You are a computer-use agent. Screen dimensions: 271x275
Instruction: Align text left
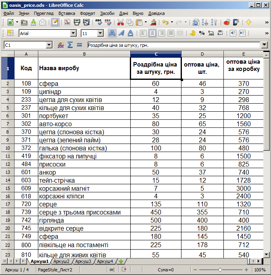click(143, 33)
